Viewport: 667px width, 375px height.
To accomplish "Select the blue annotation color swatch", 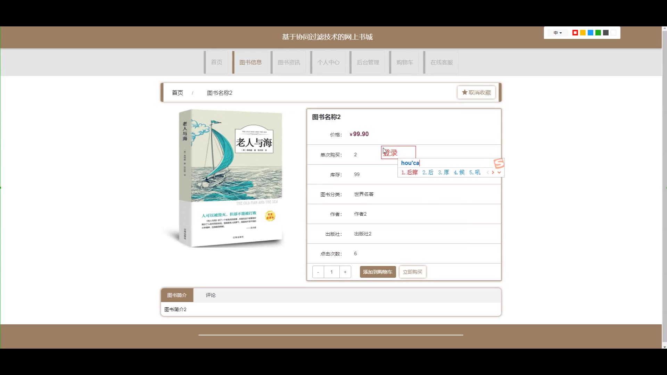I will pos(591,33).
